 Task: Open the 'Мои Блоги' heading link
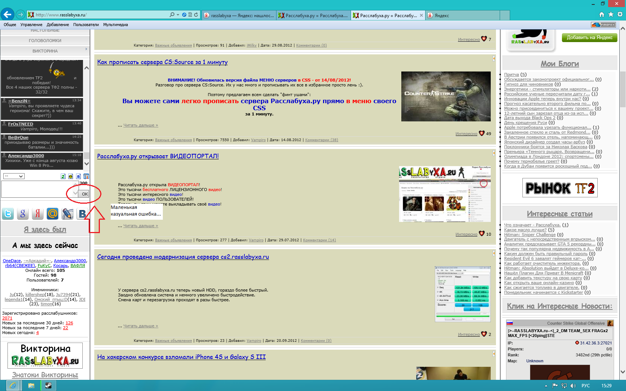tap(560, 64)
